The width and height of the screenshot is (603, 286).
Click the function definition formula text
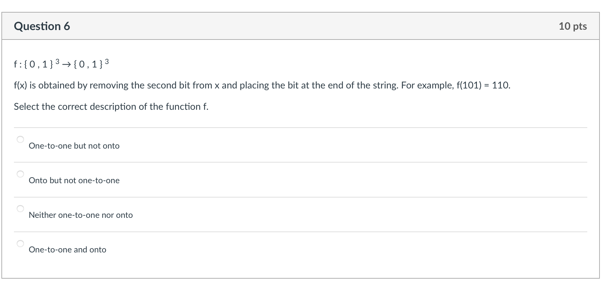[x=60, y=63]
